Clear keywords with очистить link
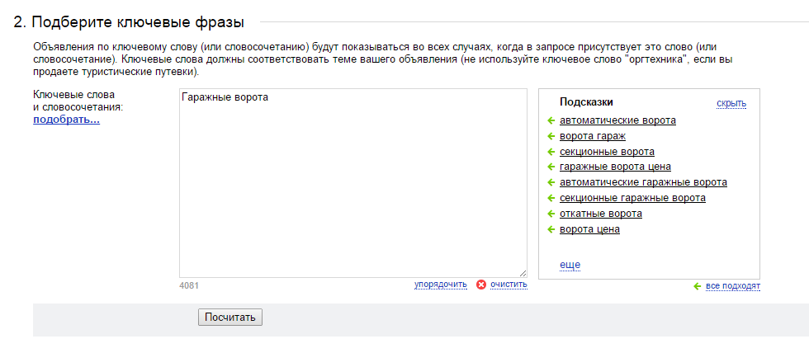This screenshot has width=809, height=353. tap(509, 285)
